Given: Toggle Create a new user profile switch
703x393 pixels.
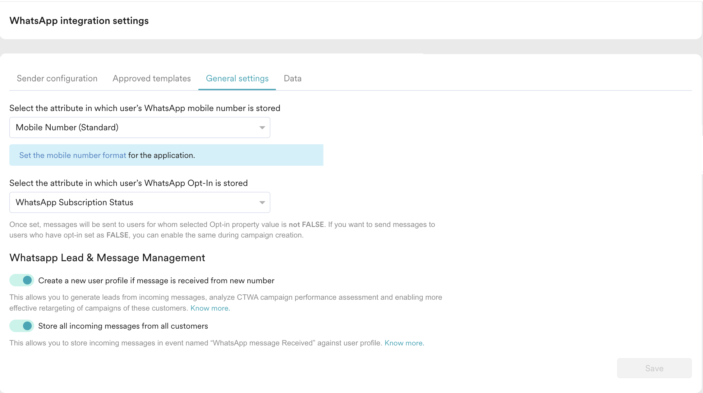Looking at the screenshot, I should [x=22, y=280].
